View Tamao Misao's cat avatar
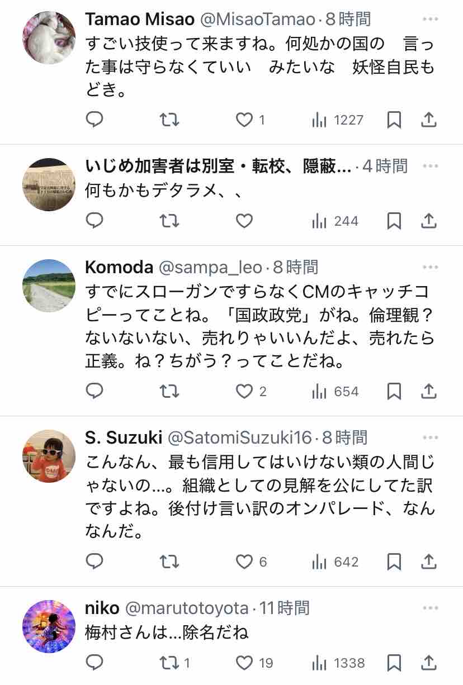The width and height of the screenshot is (463, 685). click(49, 37)
